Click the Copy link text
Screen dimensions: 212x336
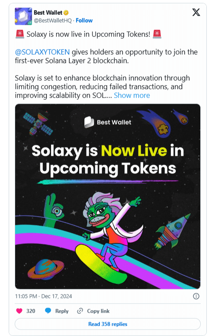coord(98,311)
